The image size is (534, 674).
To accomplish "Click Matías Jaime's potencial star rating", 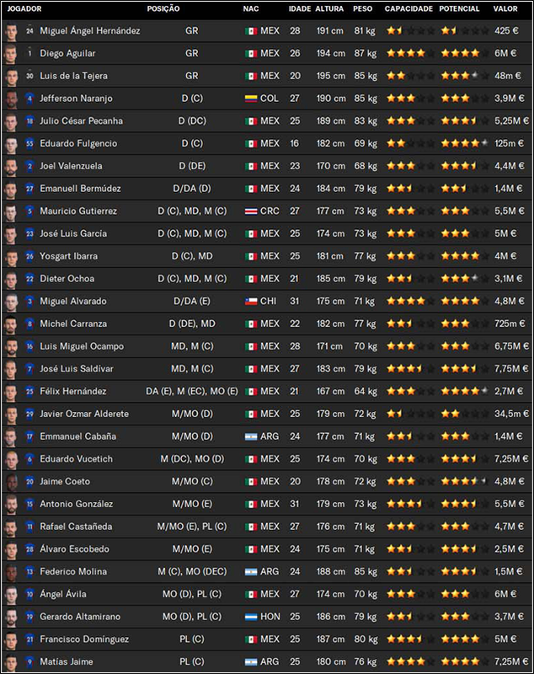I will [x=465, y=661].
